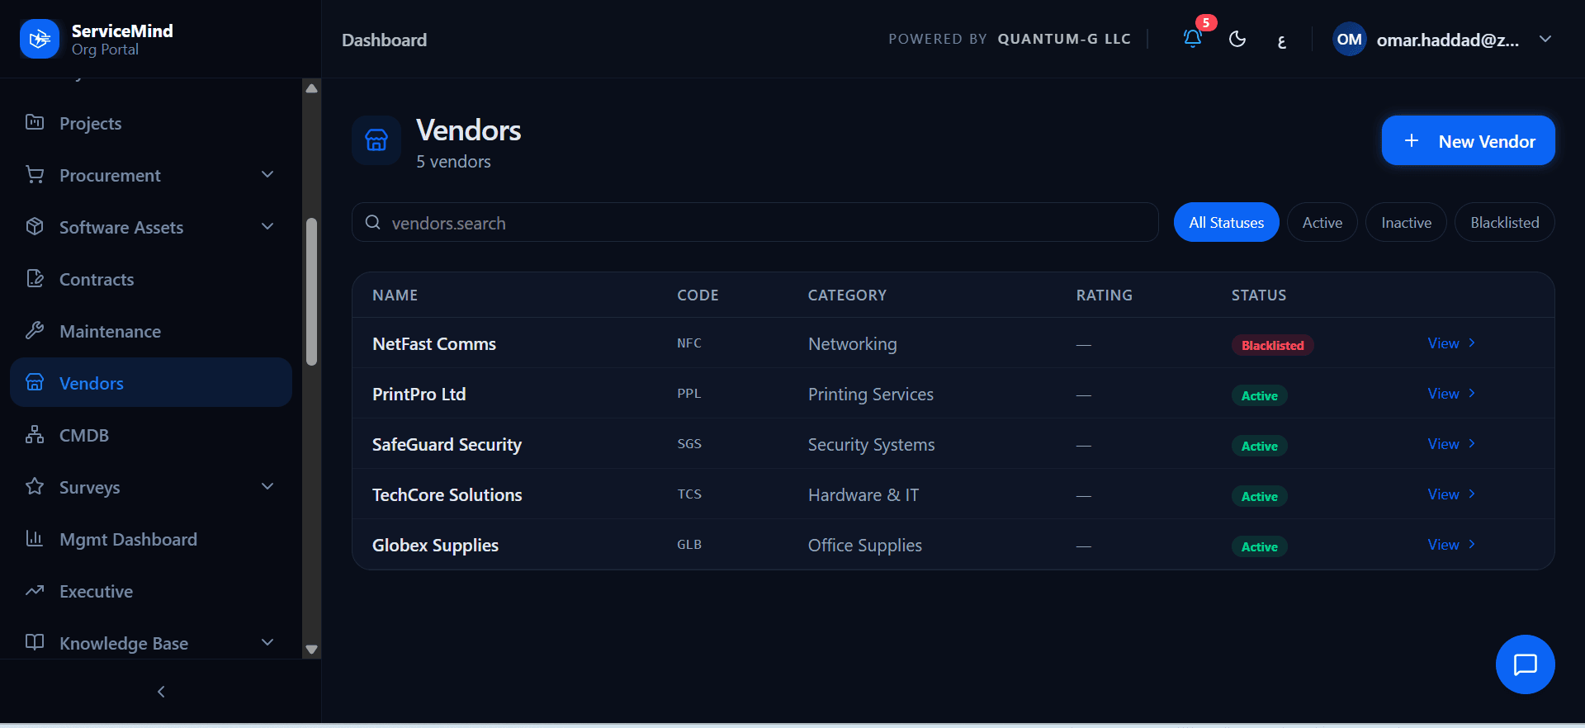Click the New Vendor button
The height and width of the screenshot is (728, 1585).
click(1468, 140)
